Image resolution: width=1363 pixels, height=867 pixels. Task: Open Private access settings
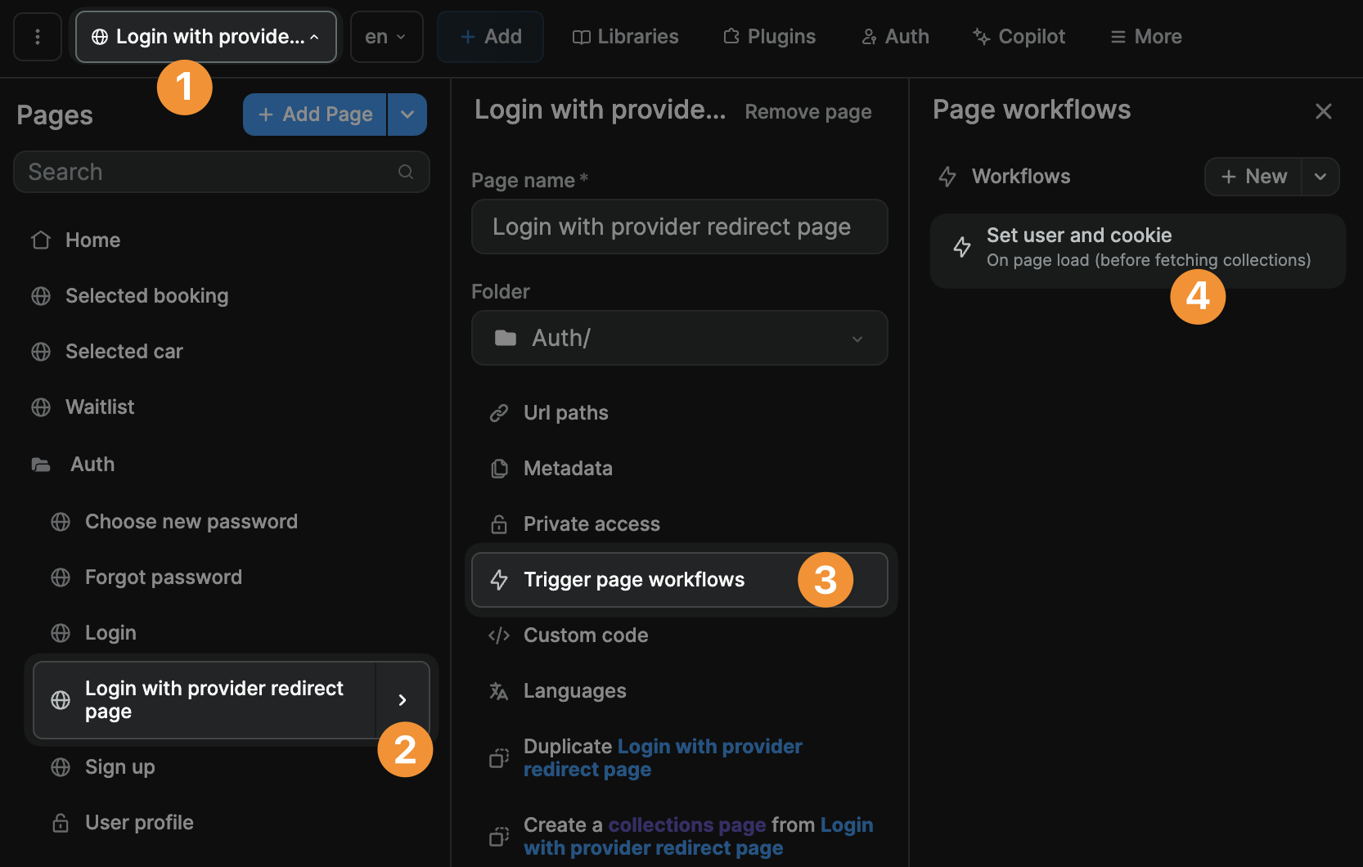tap(591, 523)
